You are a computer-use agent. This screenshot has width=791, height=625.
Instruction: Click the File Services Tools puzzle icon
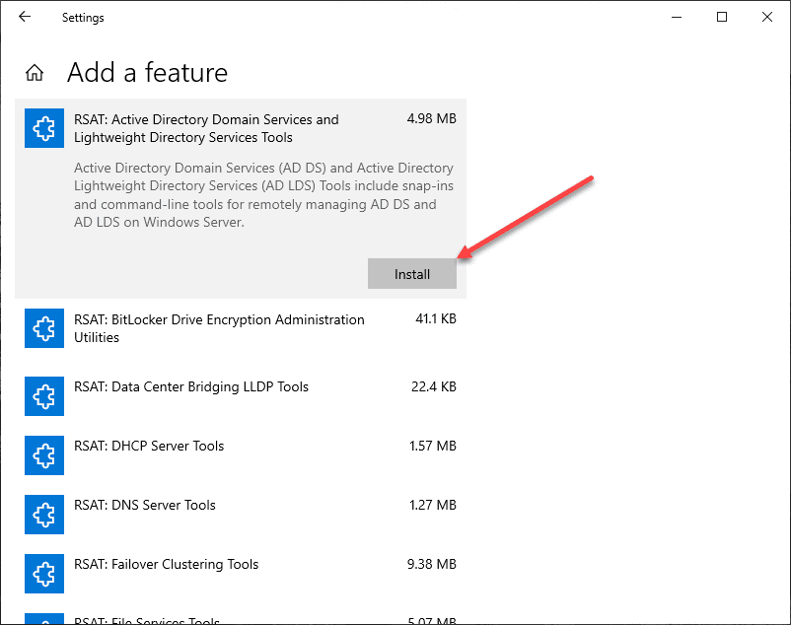43,621
